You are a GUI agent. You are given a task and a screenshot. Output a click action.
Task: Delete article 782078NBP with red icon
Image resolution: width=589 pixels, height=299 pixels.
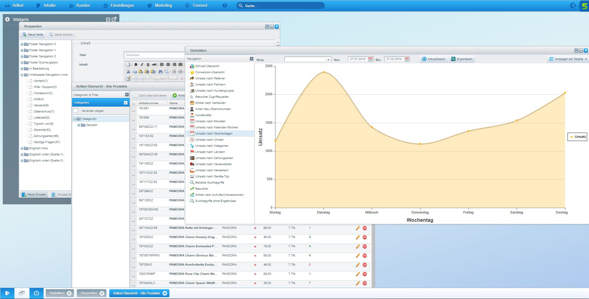pyautogui.click(x=365, y=274)
